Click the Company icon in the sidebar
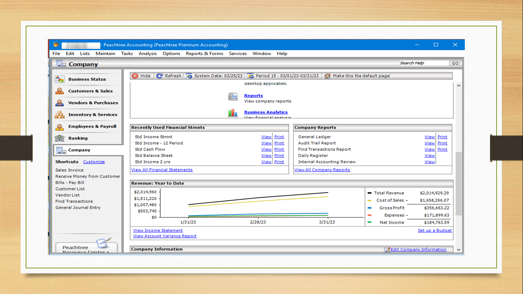The height and width of the screenshot is (294, 523). (61, 150)
